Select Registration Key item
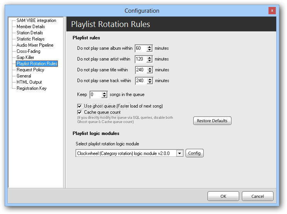Screen dimensions: 287x214 pyautogui.click(x=32, y=88)
